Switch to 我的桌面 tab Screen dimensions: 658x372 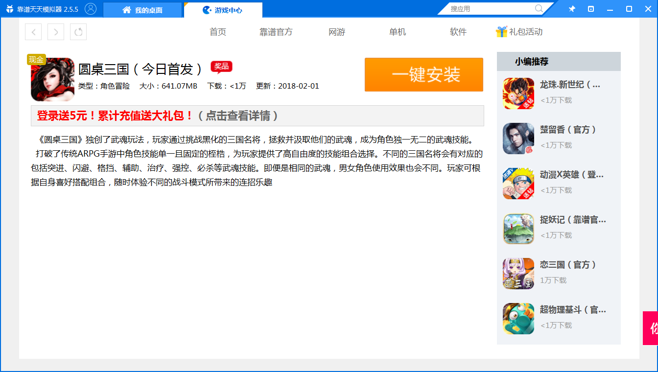142,10
